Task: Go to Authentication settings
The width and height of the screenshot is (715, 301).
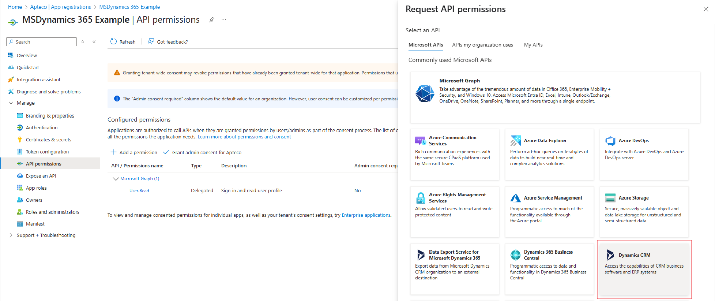Action: pos(42,127)
